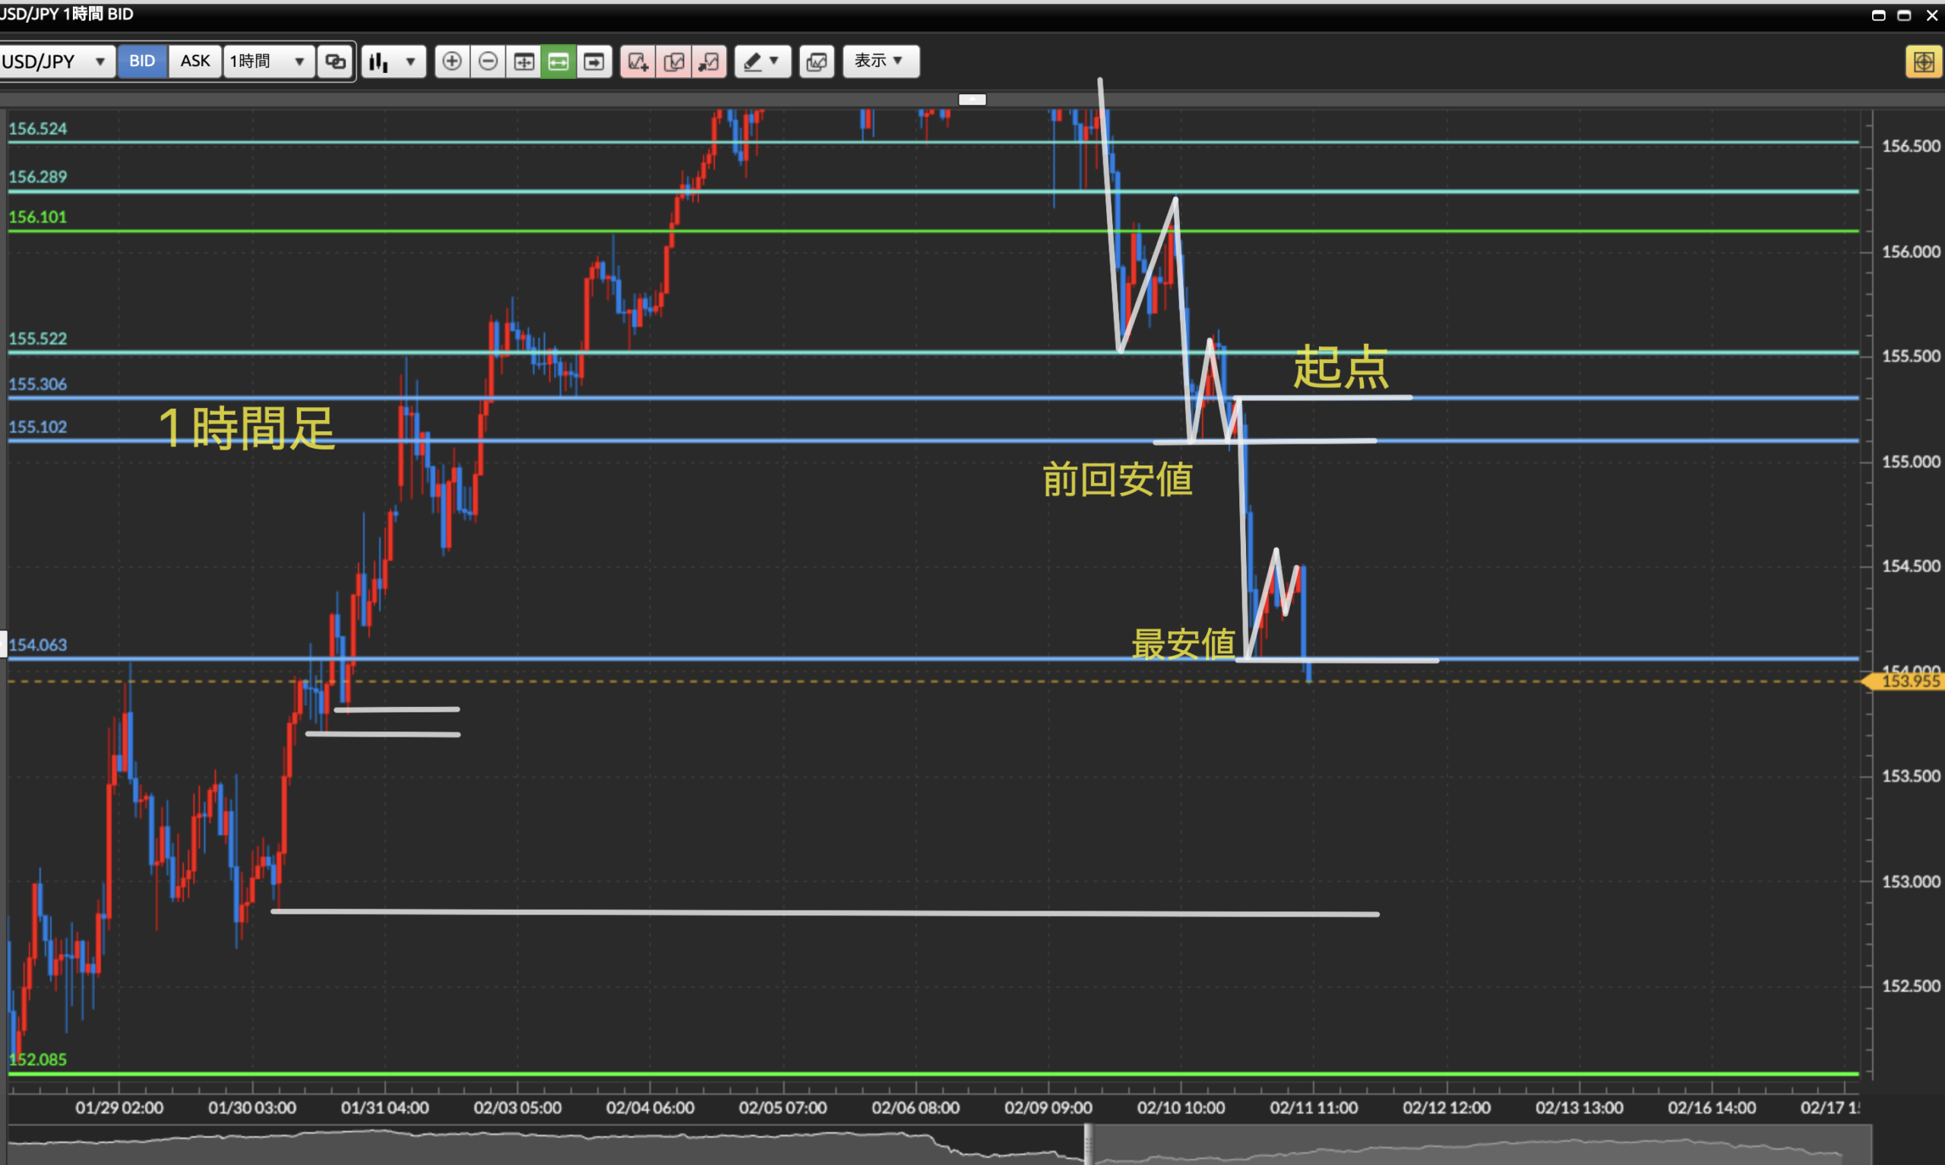Open the USD/JPY currency pair dropdown
1945x1165 pixels.
coord(55,62)
